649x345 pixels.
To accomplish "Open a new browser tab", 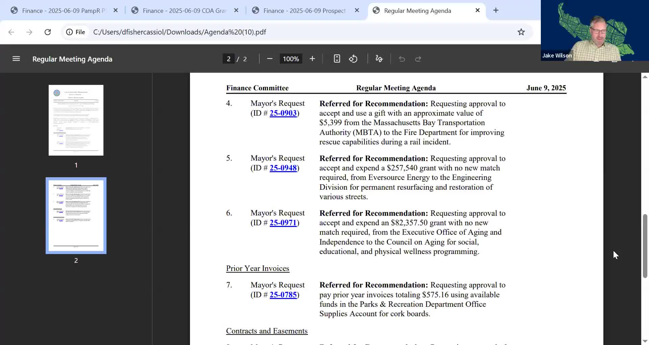I will pos(496,10).
